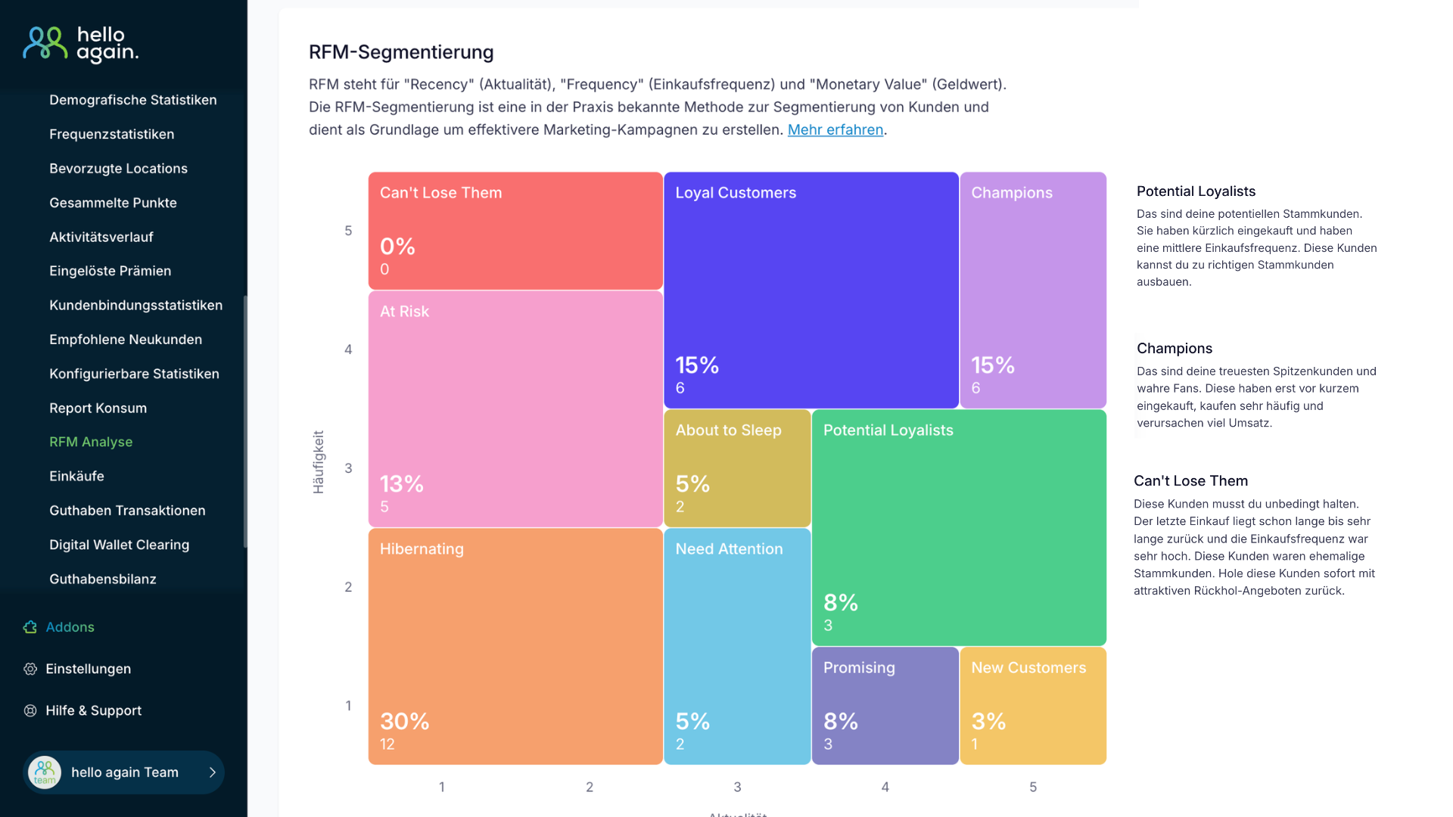Click the Addons puzzle icon
Viewport: 1453px width, 817px height.
pos(30,627)
